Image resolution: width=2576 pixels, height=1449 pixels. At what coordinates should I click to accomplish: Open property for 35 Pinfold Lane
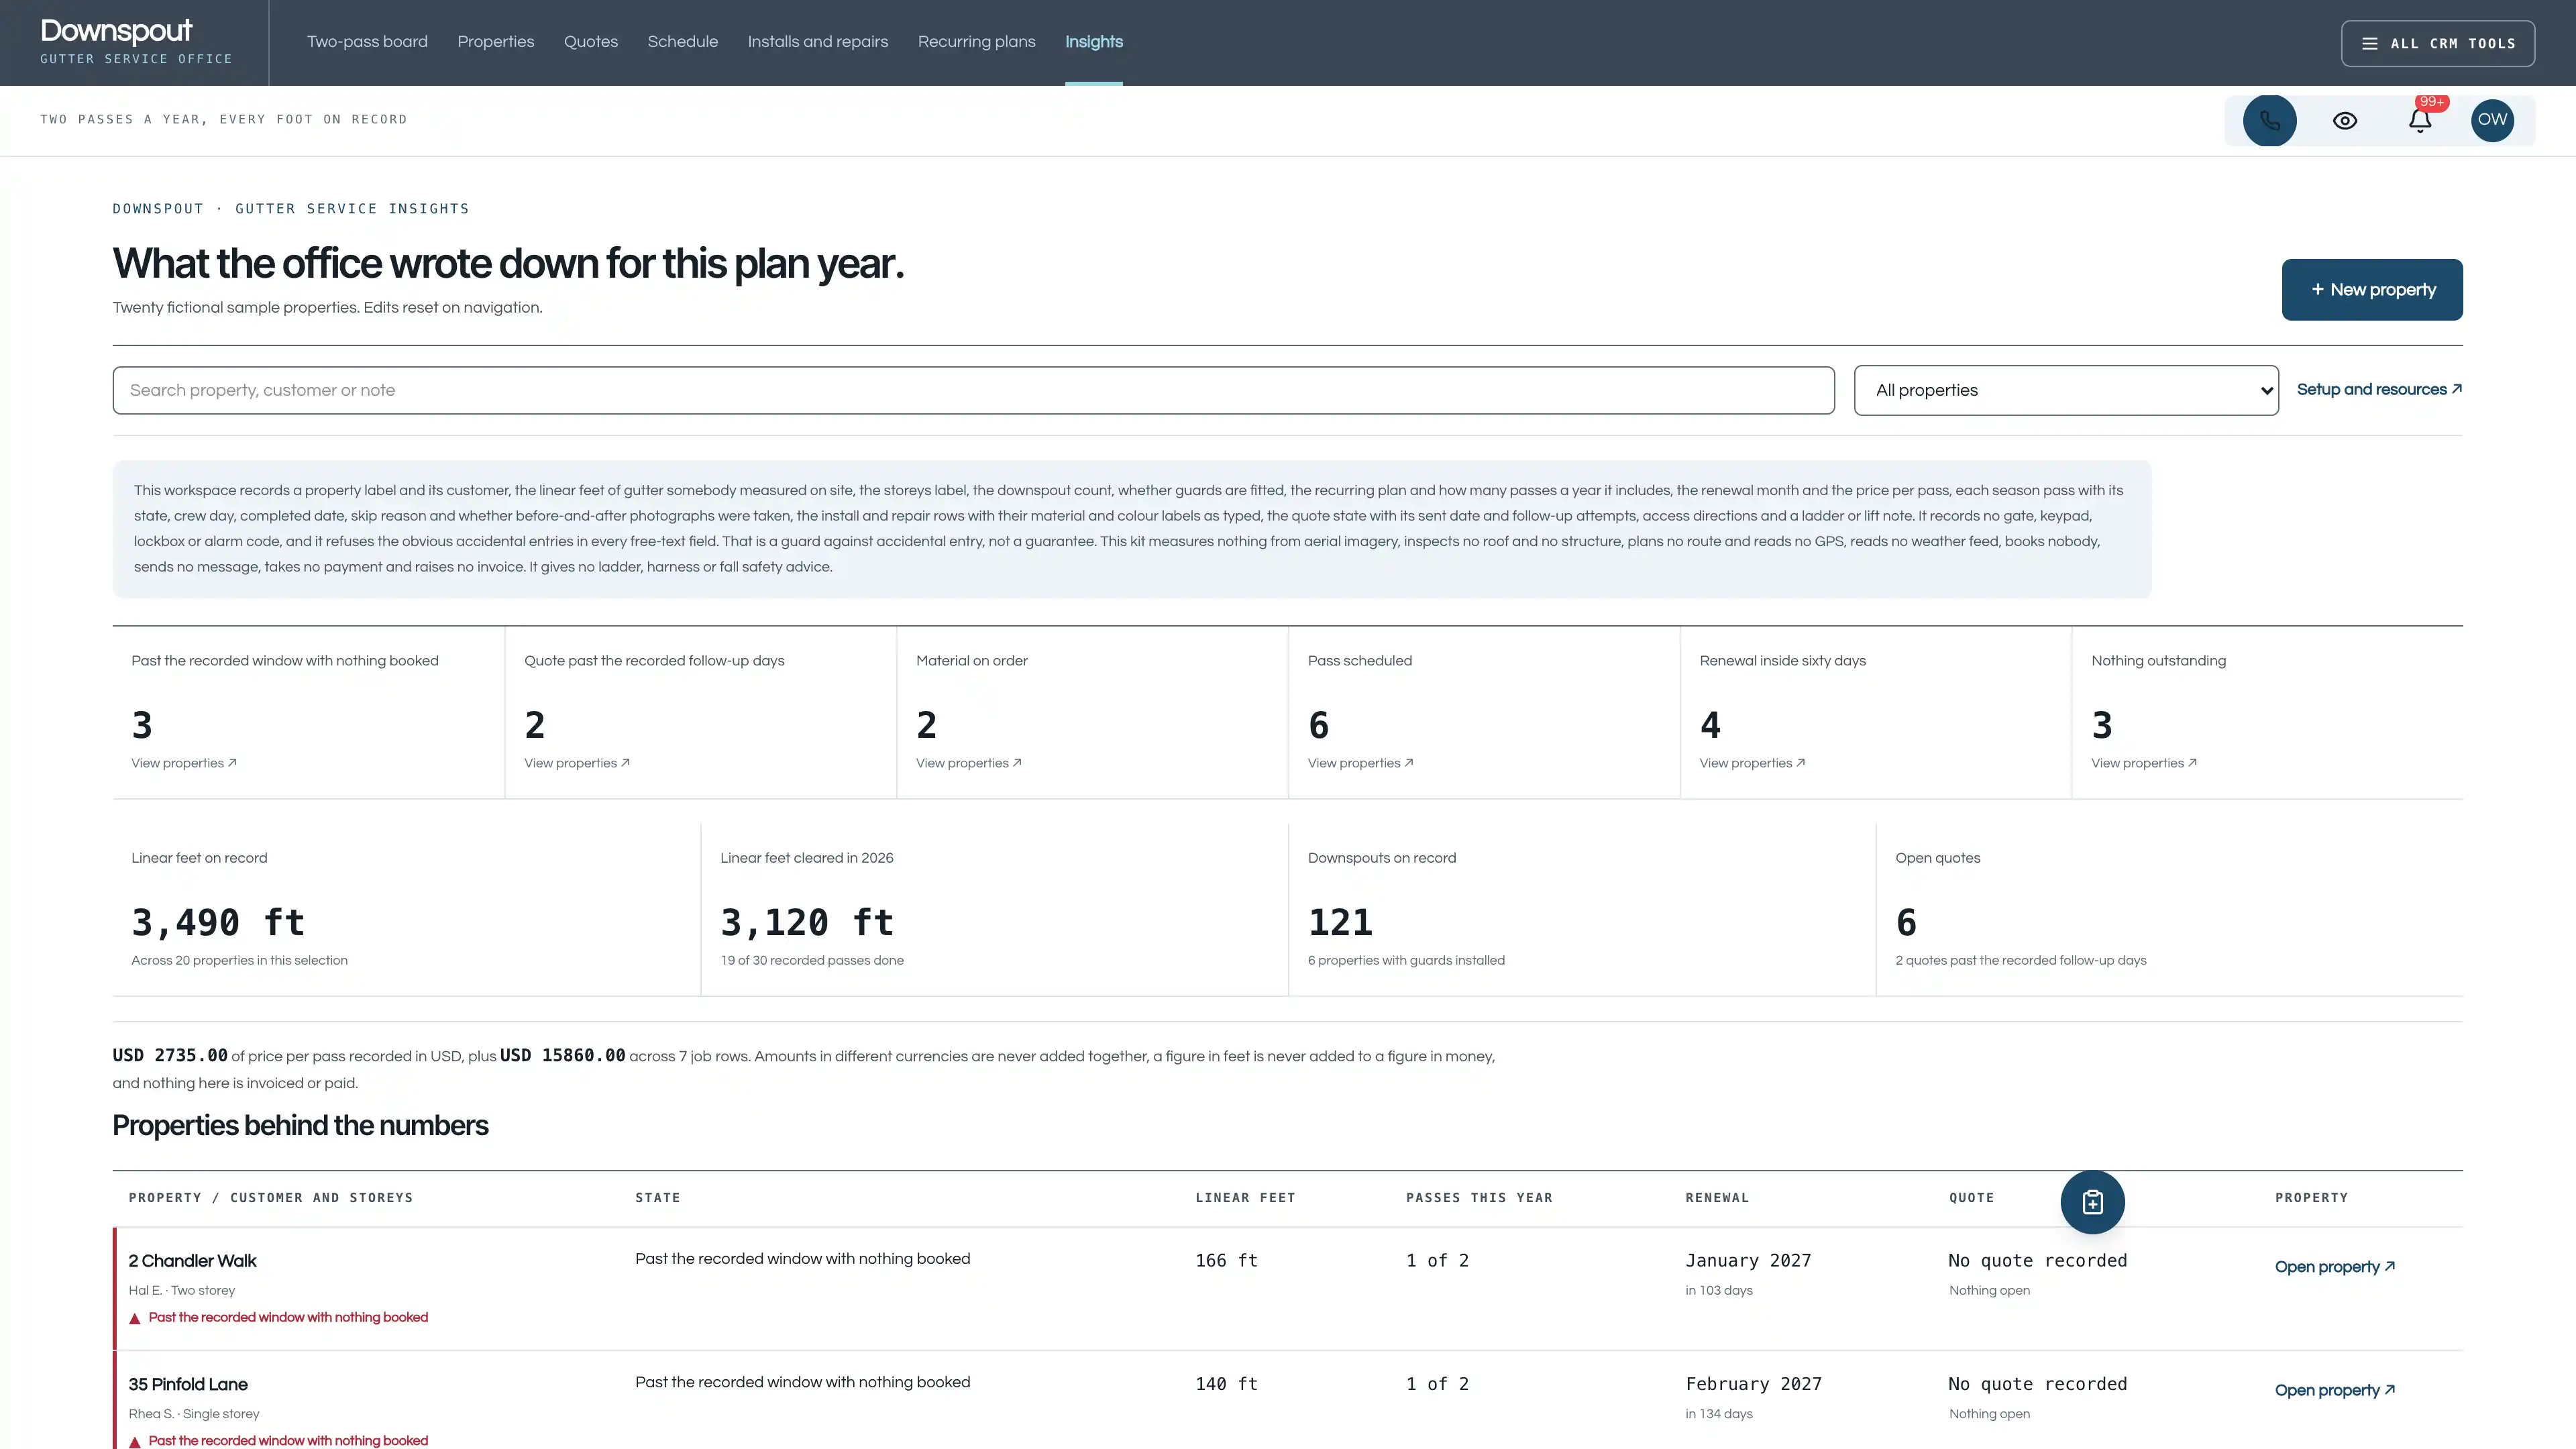(2335, 1390)
